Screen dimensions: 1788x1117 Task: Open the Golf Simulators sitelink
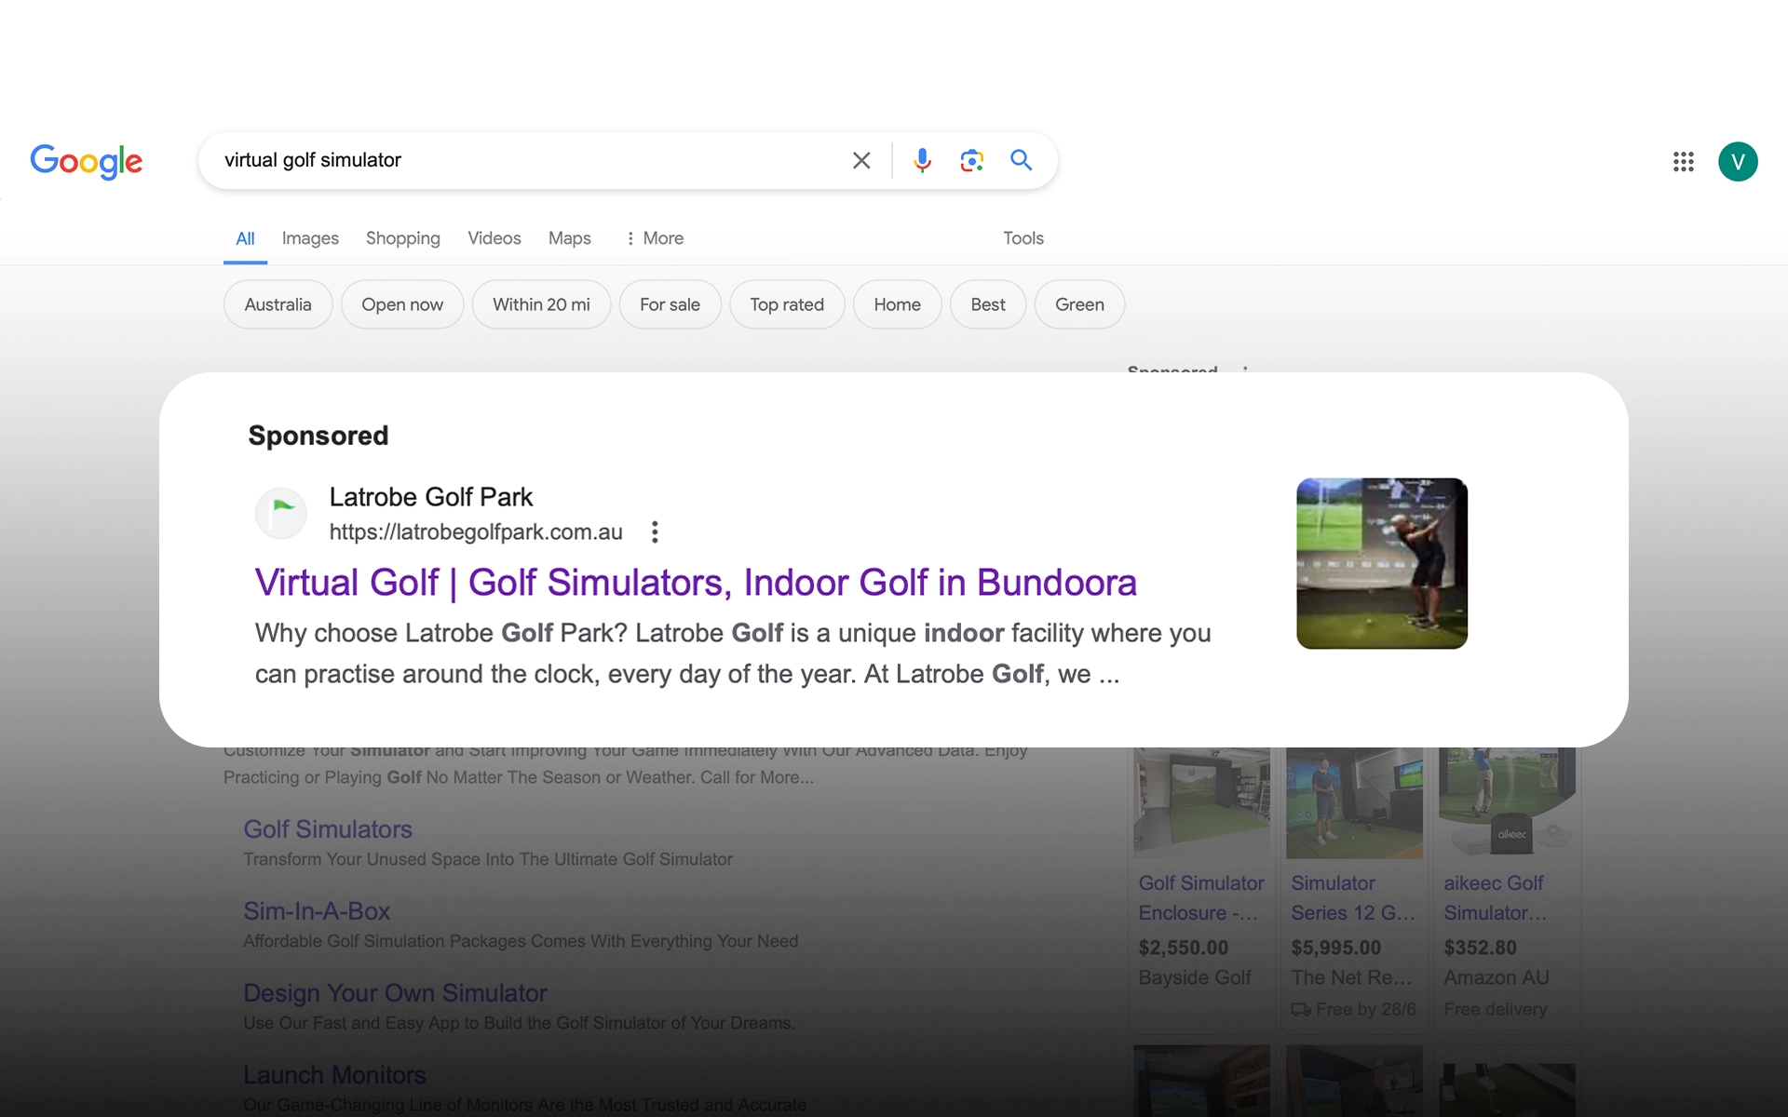(x=328, y=829)
